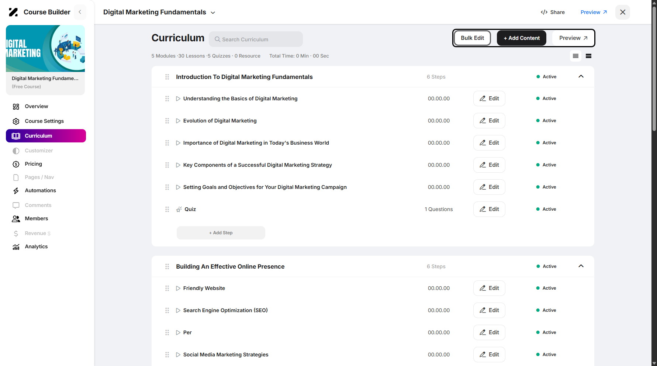Click the Analytics chart icon
Image resolution: width=657 pixels, height=366 pixels.
pos(16,247)
